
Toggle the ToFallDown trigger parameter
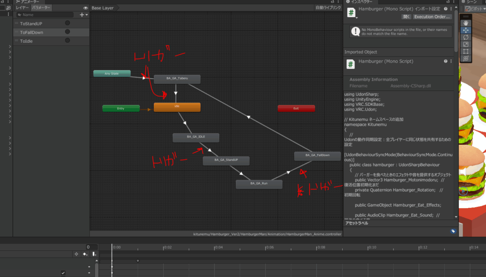click(x=67, y=32)
